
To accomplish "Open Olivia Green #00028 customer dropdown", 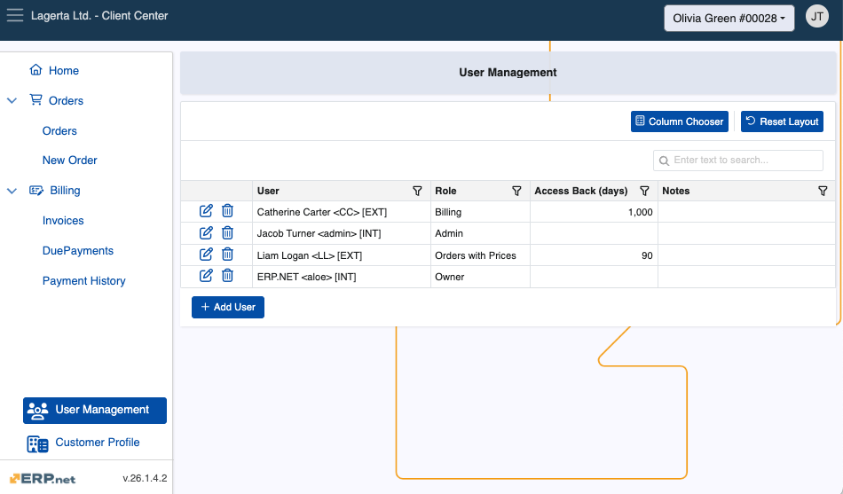I will 729,18.
